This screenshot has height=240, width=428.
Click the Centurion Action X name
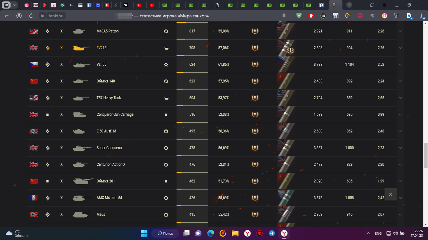[111, 164]
